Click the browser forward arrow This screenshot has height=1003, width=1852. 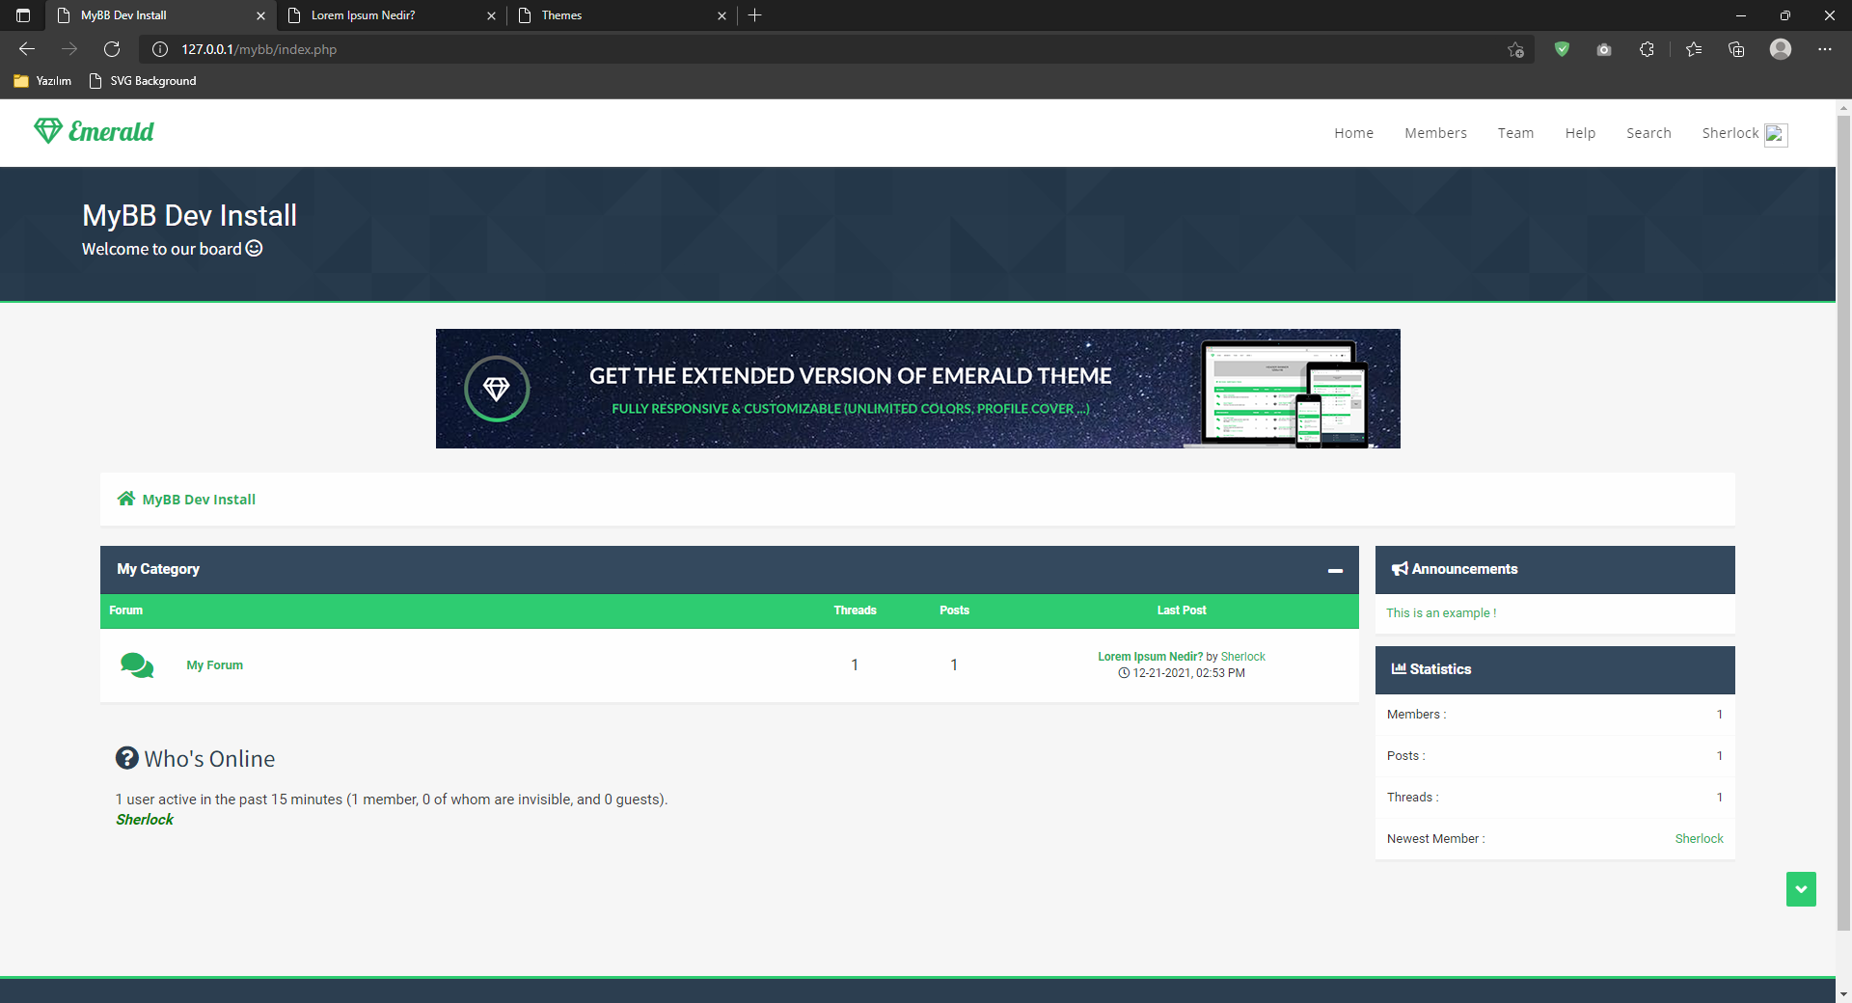point(69,49)
